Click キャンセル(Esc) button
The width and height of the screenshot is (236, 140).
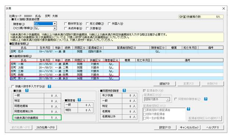click(x=189, y=128)
